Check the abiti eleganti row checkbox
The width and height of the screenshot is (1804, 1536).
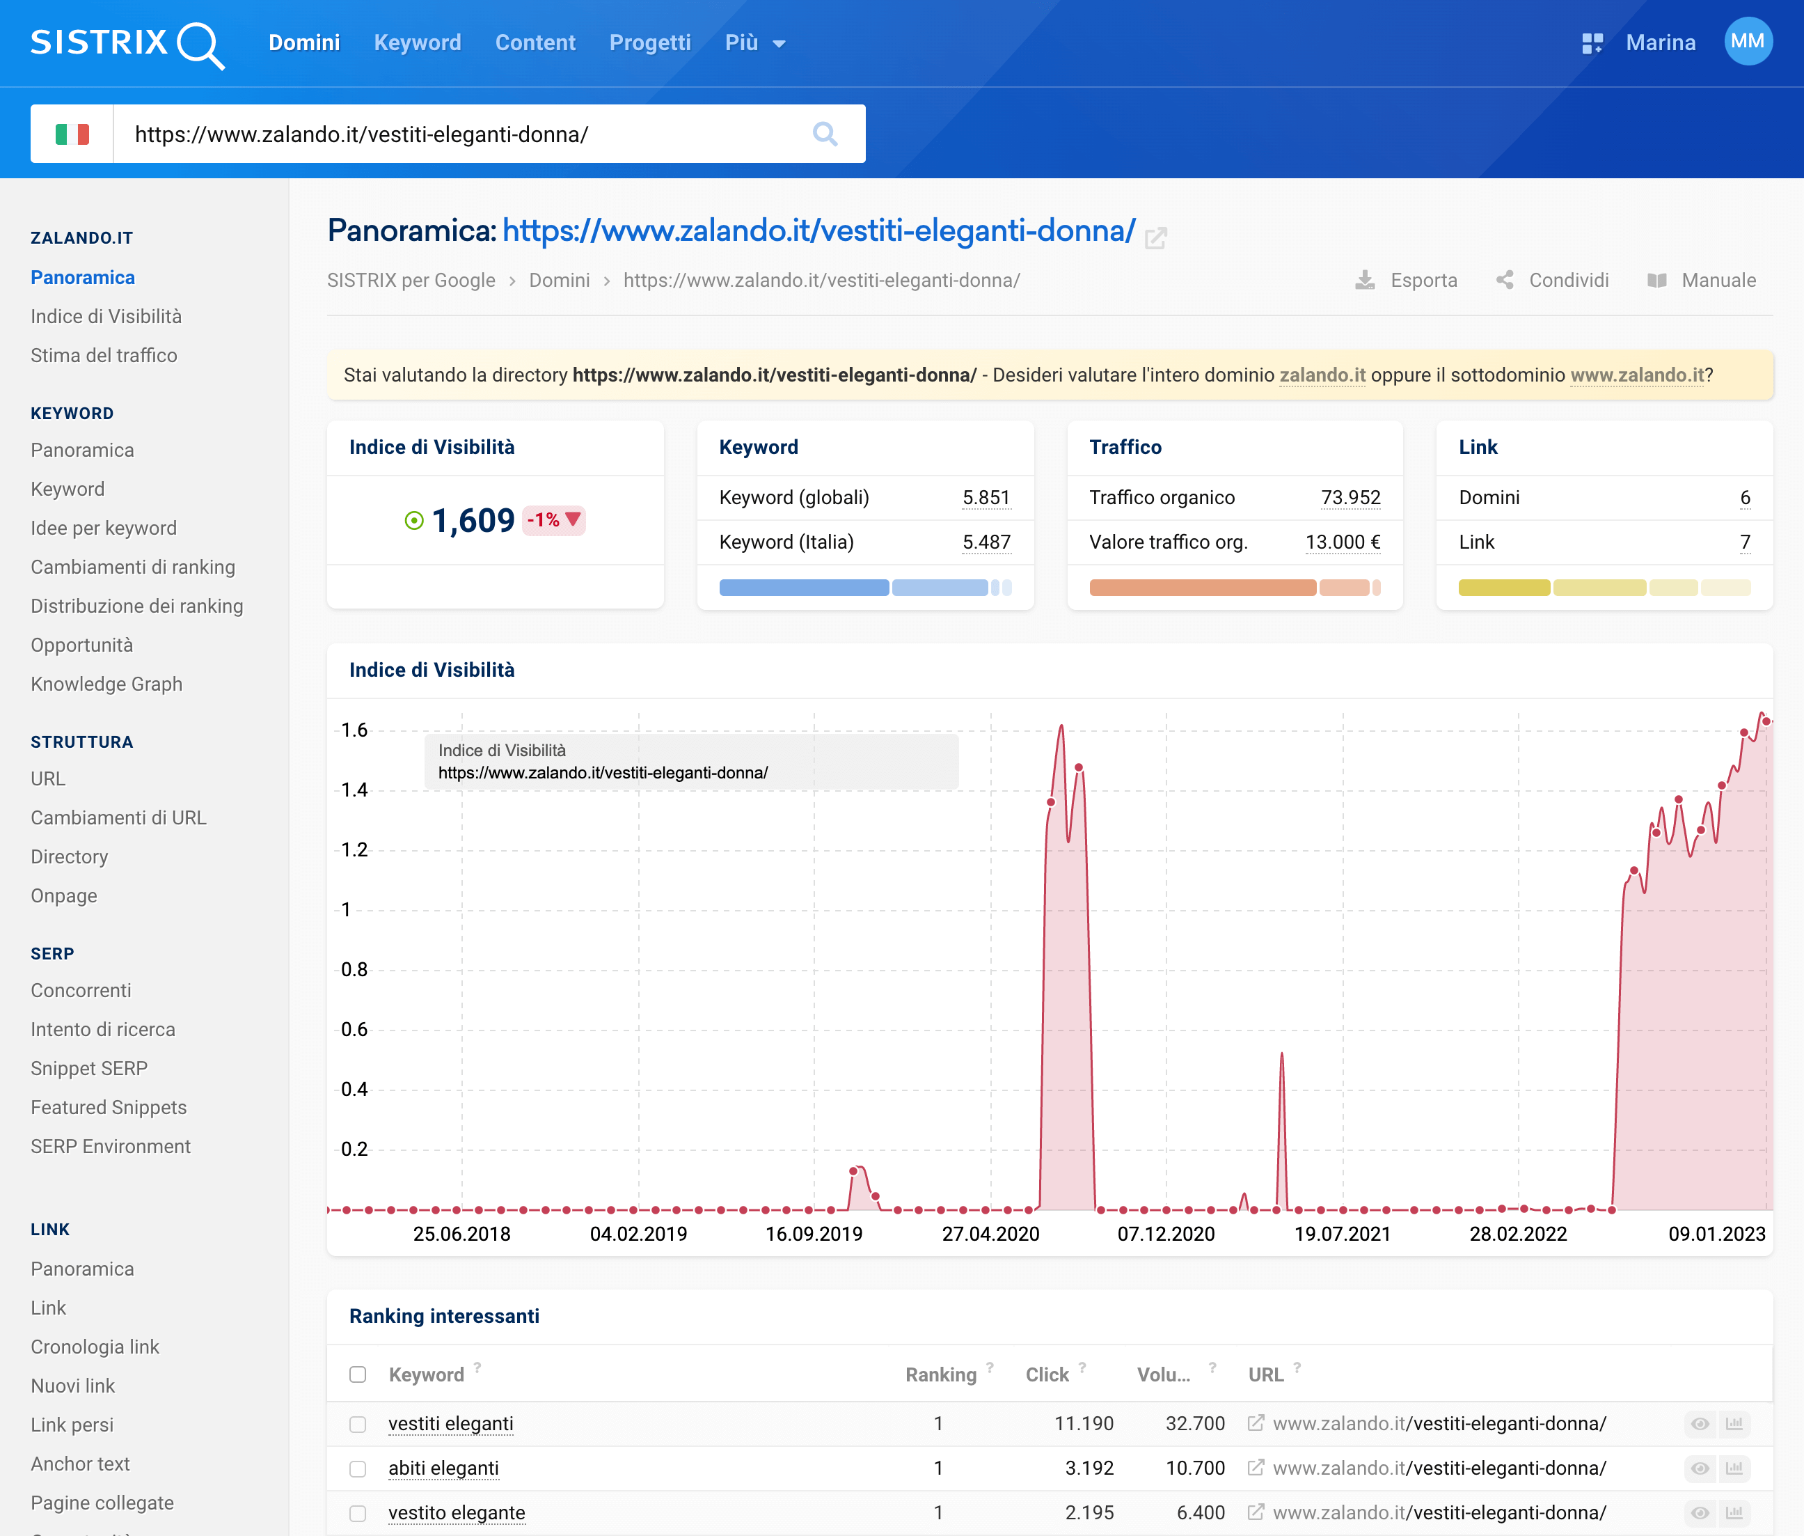[358, 1468]
